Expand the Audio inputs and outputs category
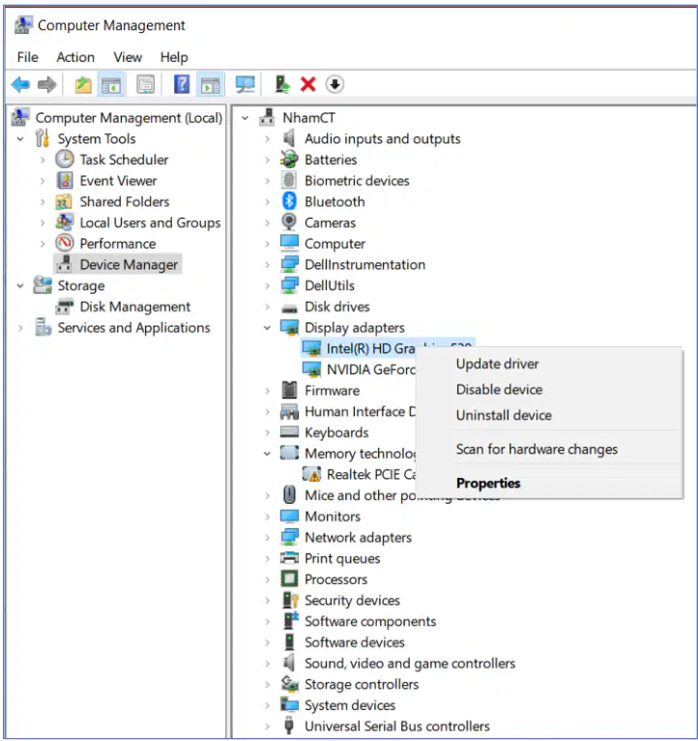This screenshot has height=741, width=698. [x=267, y=139]
